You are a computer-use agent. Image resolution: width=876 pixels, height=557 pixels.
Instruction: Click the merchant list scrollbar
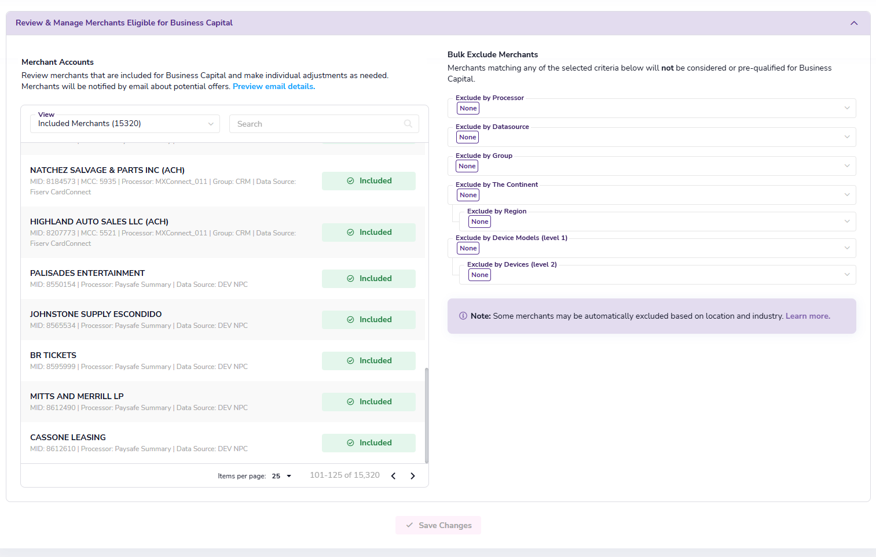pos(427,415)
